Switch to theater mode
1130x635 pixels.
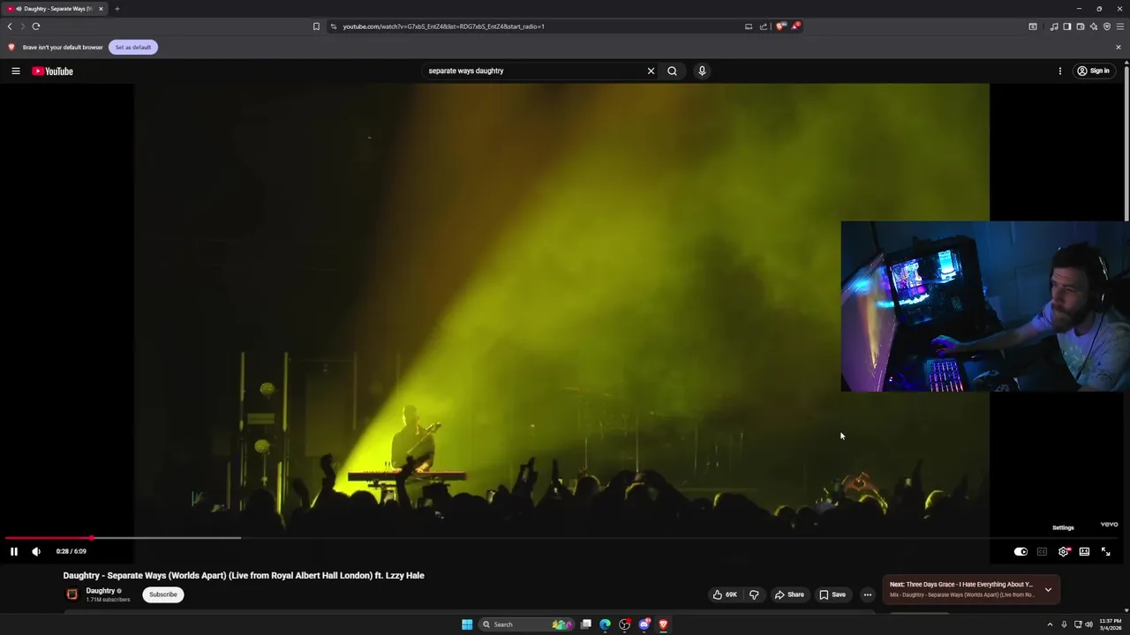(1084, 551)
